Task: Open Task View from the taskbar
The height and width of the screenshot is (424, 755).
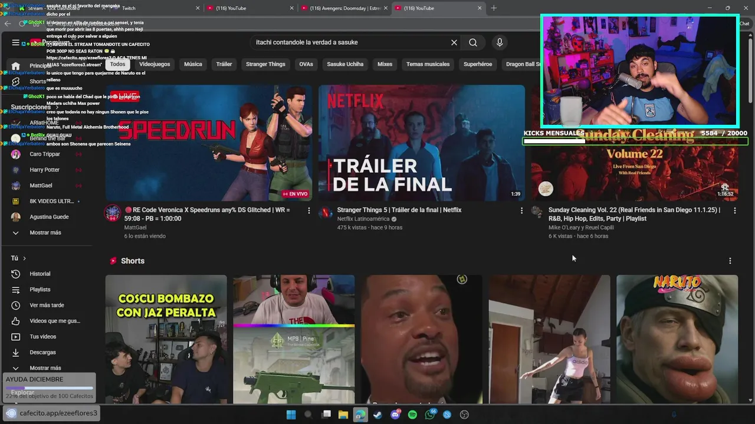Action: click(x=326, y=415)
